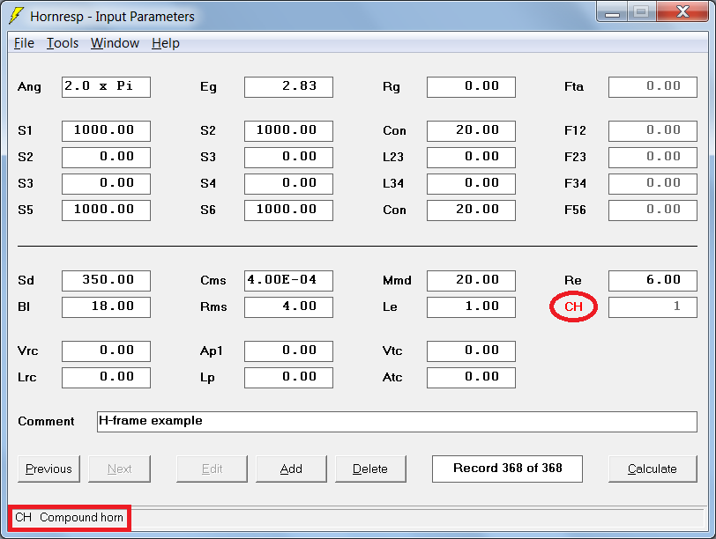This screenshot has width=716, height=539.
Task: Click the Lrc input field
Action: click(x=106, y=378)
